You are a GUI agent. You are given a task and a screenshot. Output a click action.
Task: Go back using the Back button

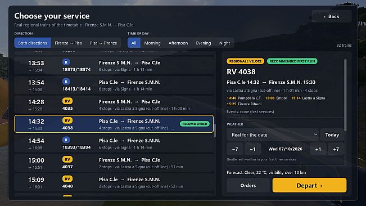[x=332, y=16]
